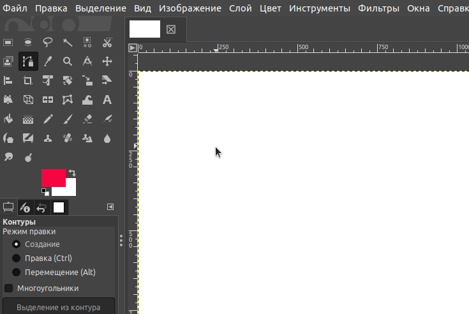Open the Изображение menu
Screen dimensions: 469x314
(190, 8)
